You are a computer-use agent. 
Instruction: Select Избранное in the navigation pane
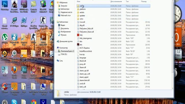pyautogui.click(x=63, y=3)
